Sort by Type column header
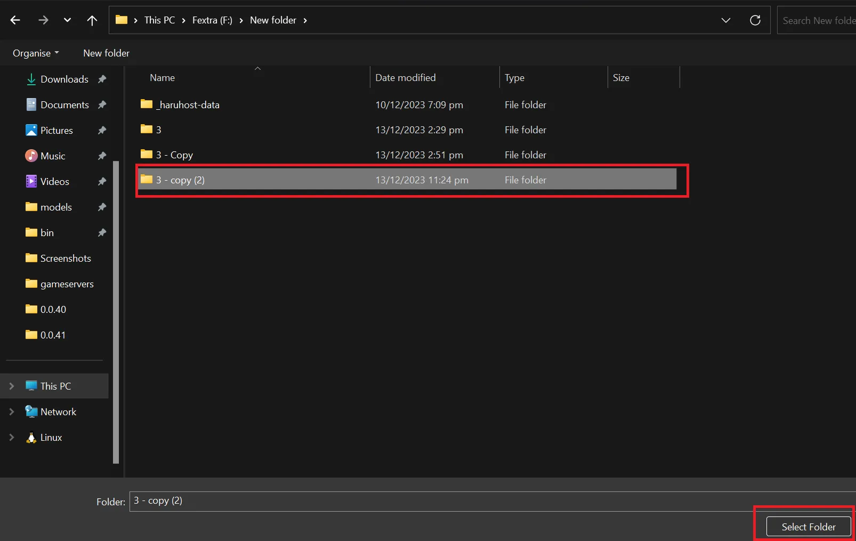The image size is (856, 541). [x=514, y=78]
